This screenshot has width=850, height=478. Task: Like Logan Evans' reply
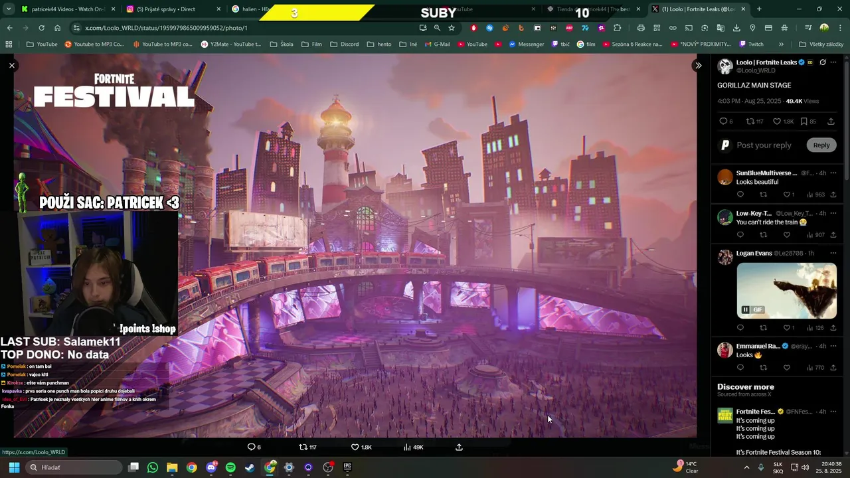(787, 327)
